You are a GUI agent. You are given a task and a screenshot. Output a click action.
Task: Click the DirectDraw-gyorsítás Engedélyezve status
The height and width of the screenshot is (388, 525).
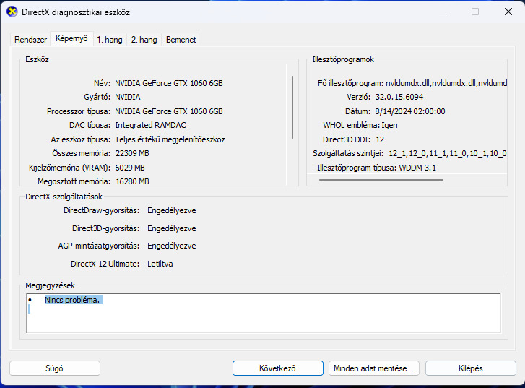click(x=172, y=210)
